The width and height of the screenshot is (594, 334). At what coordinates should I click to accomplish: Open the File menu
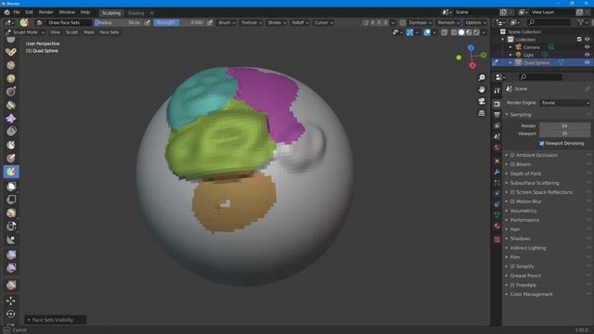[17, 12]
